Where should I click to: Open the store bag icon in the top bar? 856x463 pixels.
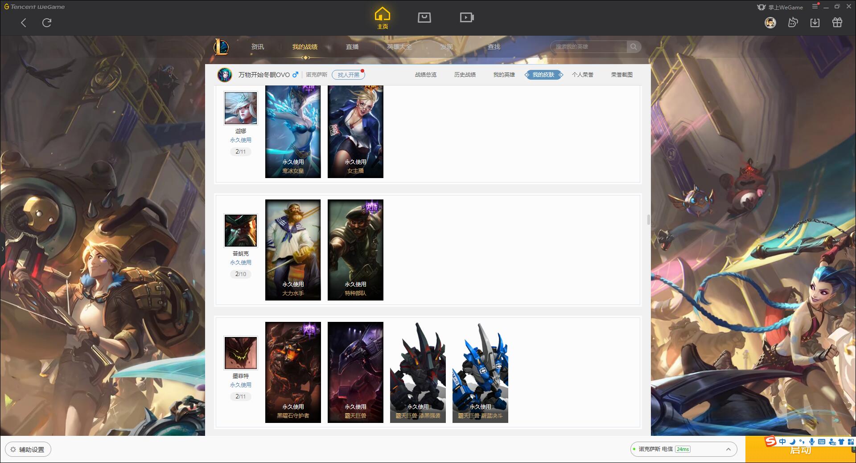click(x=424, y=17)
